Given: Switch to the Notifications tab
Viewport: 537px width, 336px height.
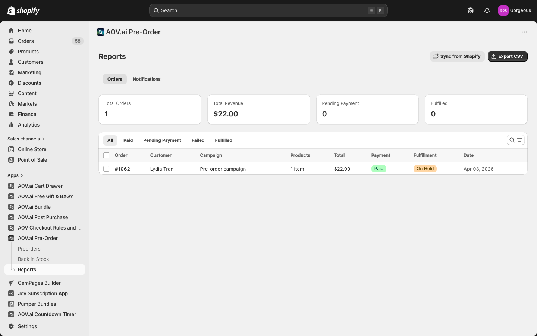Looking at the screenshot, I should pyautogui.click(x=147, y=79).
